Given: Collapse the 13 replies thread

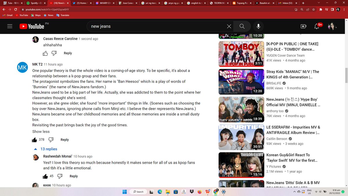Looking at the screenshot, I should coord(46,149).
